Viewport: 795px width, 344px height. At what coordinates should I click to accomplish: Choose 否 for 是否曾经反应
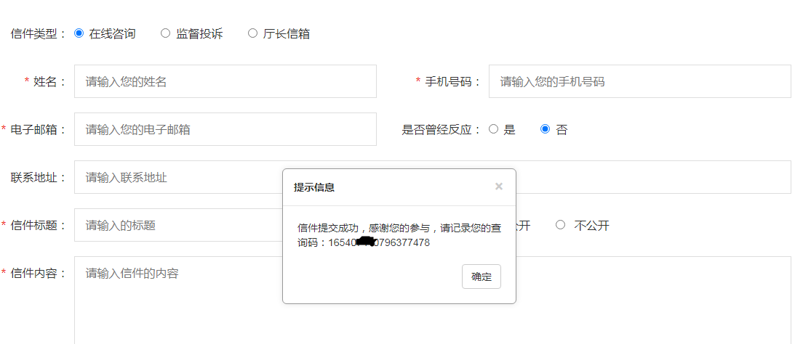(545, 129)
